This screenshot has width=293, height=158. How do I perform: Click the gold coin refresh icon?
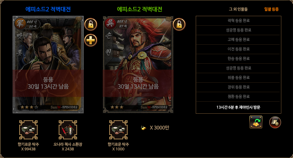pyautogui.click(x=256, y=122)
